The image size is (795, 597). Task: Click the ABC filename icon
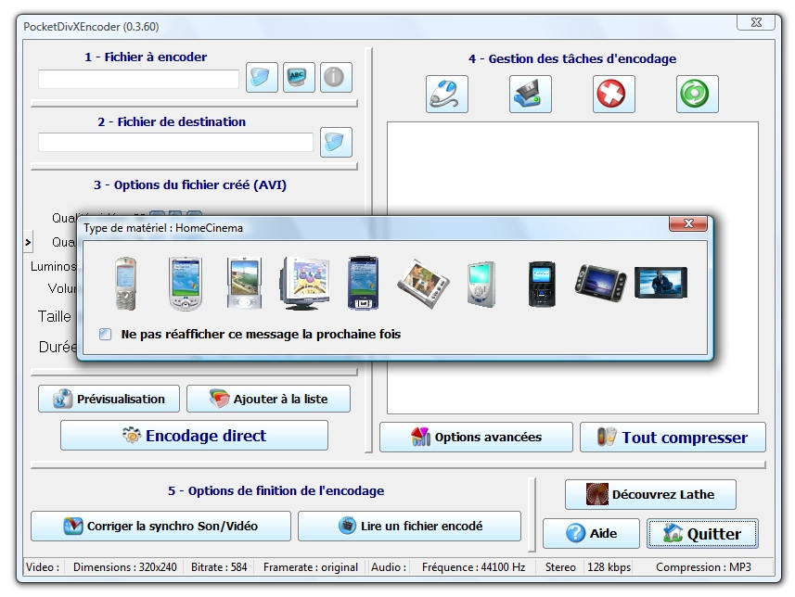tap(299, 77)
